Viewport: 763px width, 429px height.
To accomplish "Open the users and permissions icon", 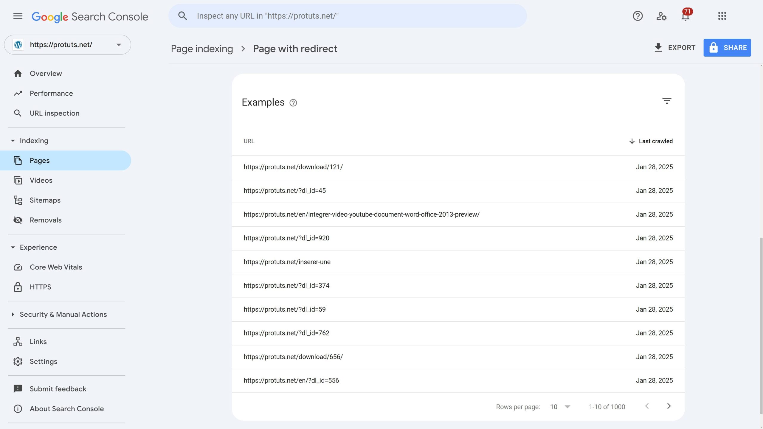I will tap(661, 16).
